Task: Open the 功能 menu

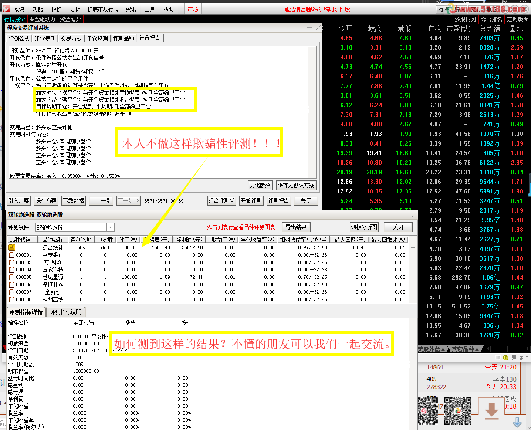Action: 37,9
